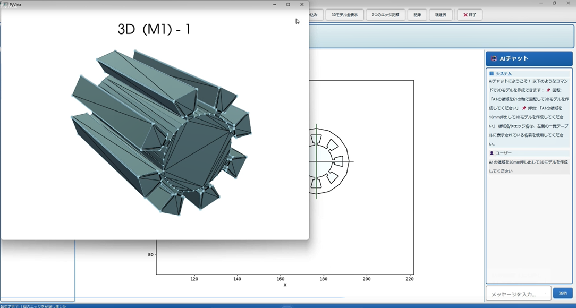
Task: Focus the メッセージを入力 message input field
Action: click(518, 294)
